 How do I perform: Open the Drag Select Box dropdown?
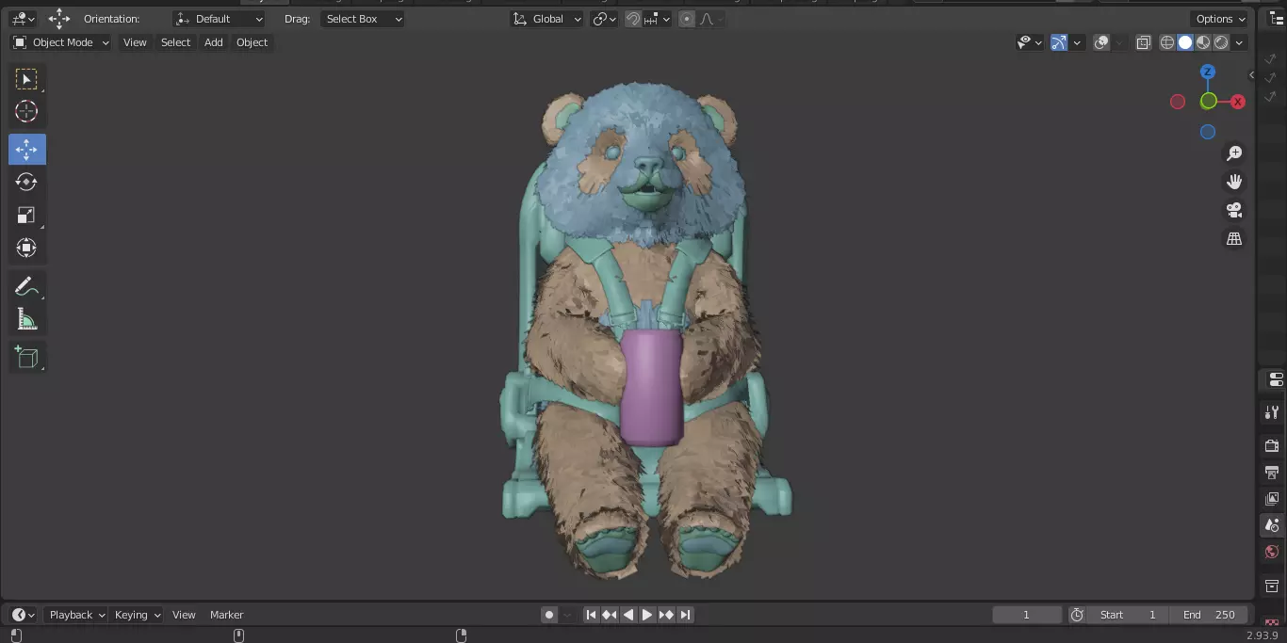coord(363,19)
